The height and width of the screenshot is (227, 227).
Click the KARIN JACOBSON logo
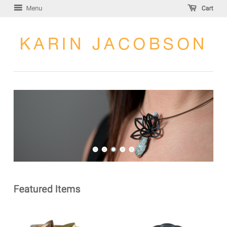(x=112, y=44)
